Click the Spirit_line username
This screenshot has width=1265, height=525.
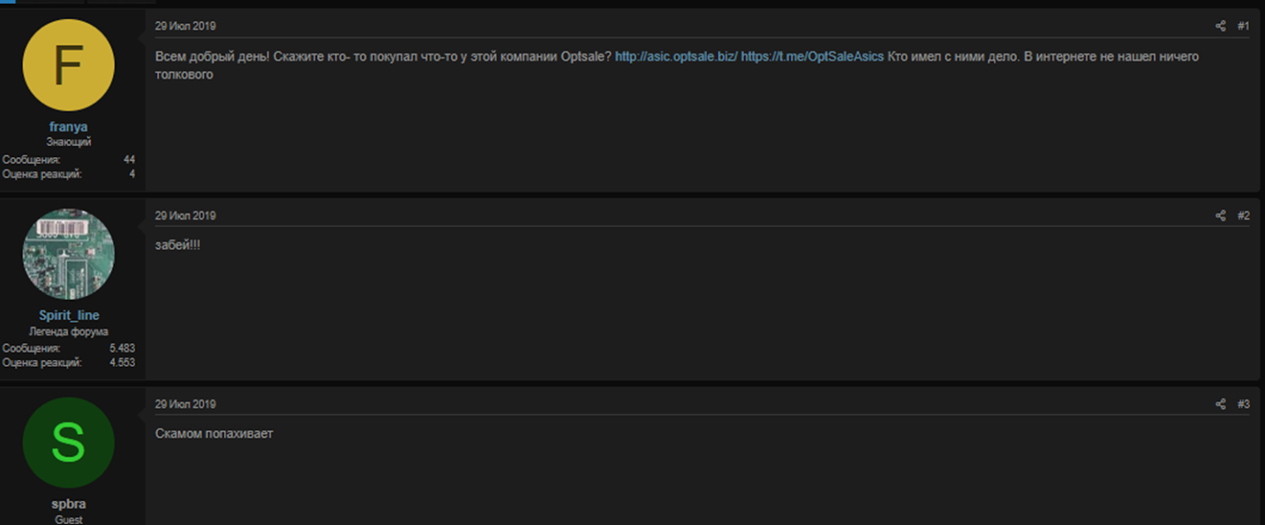coord(69,315)
